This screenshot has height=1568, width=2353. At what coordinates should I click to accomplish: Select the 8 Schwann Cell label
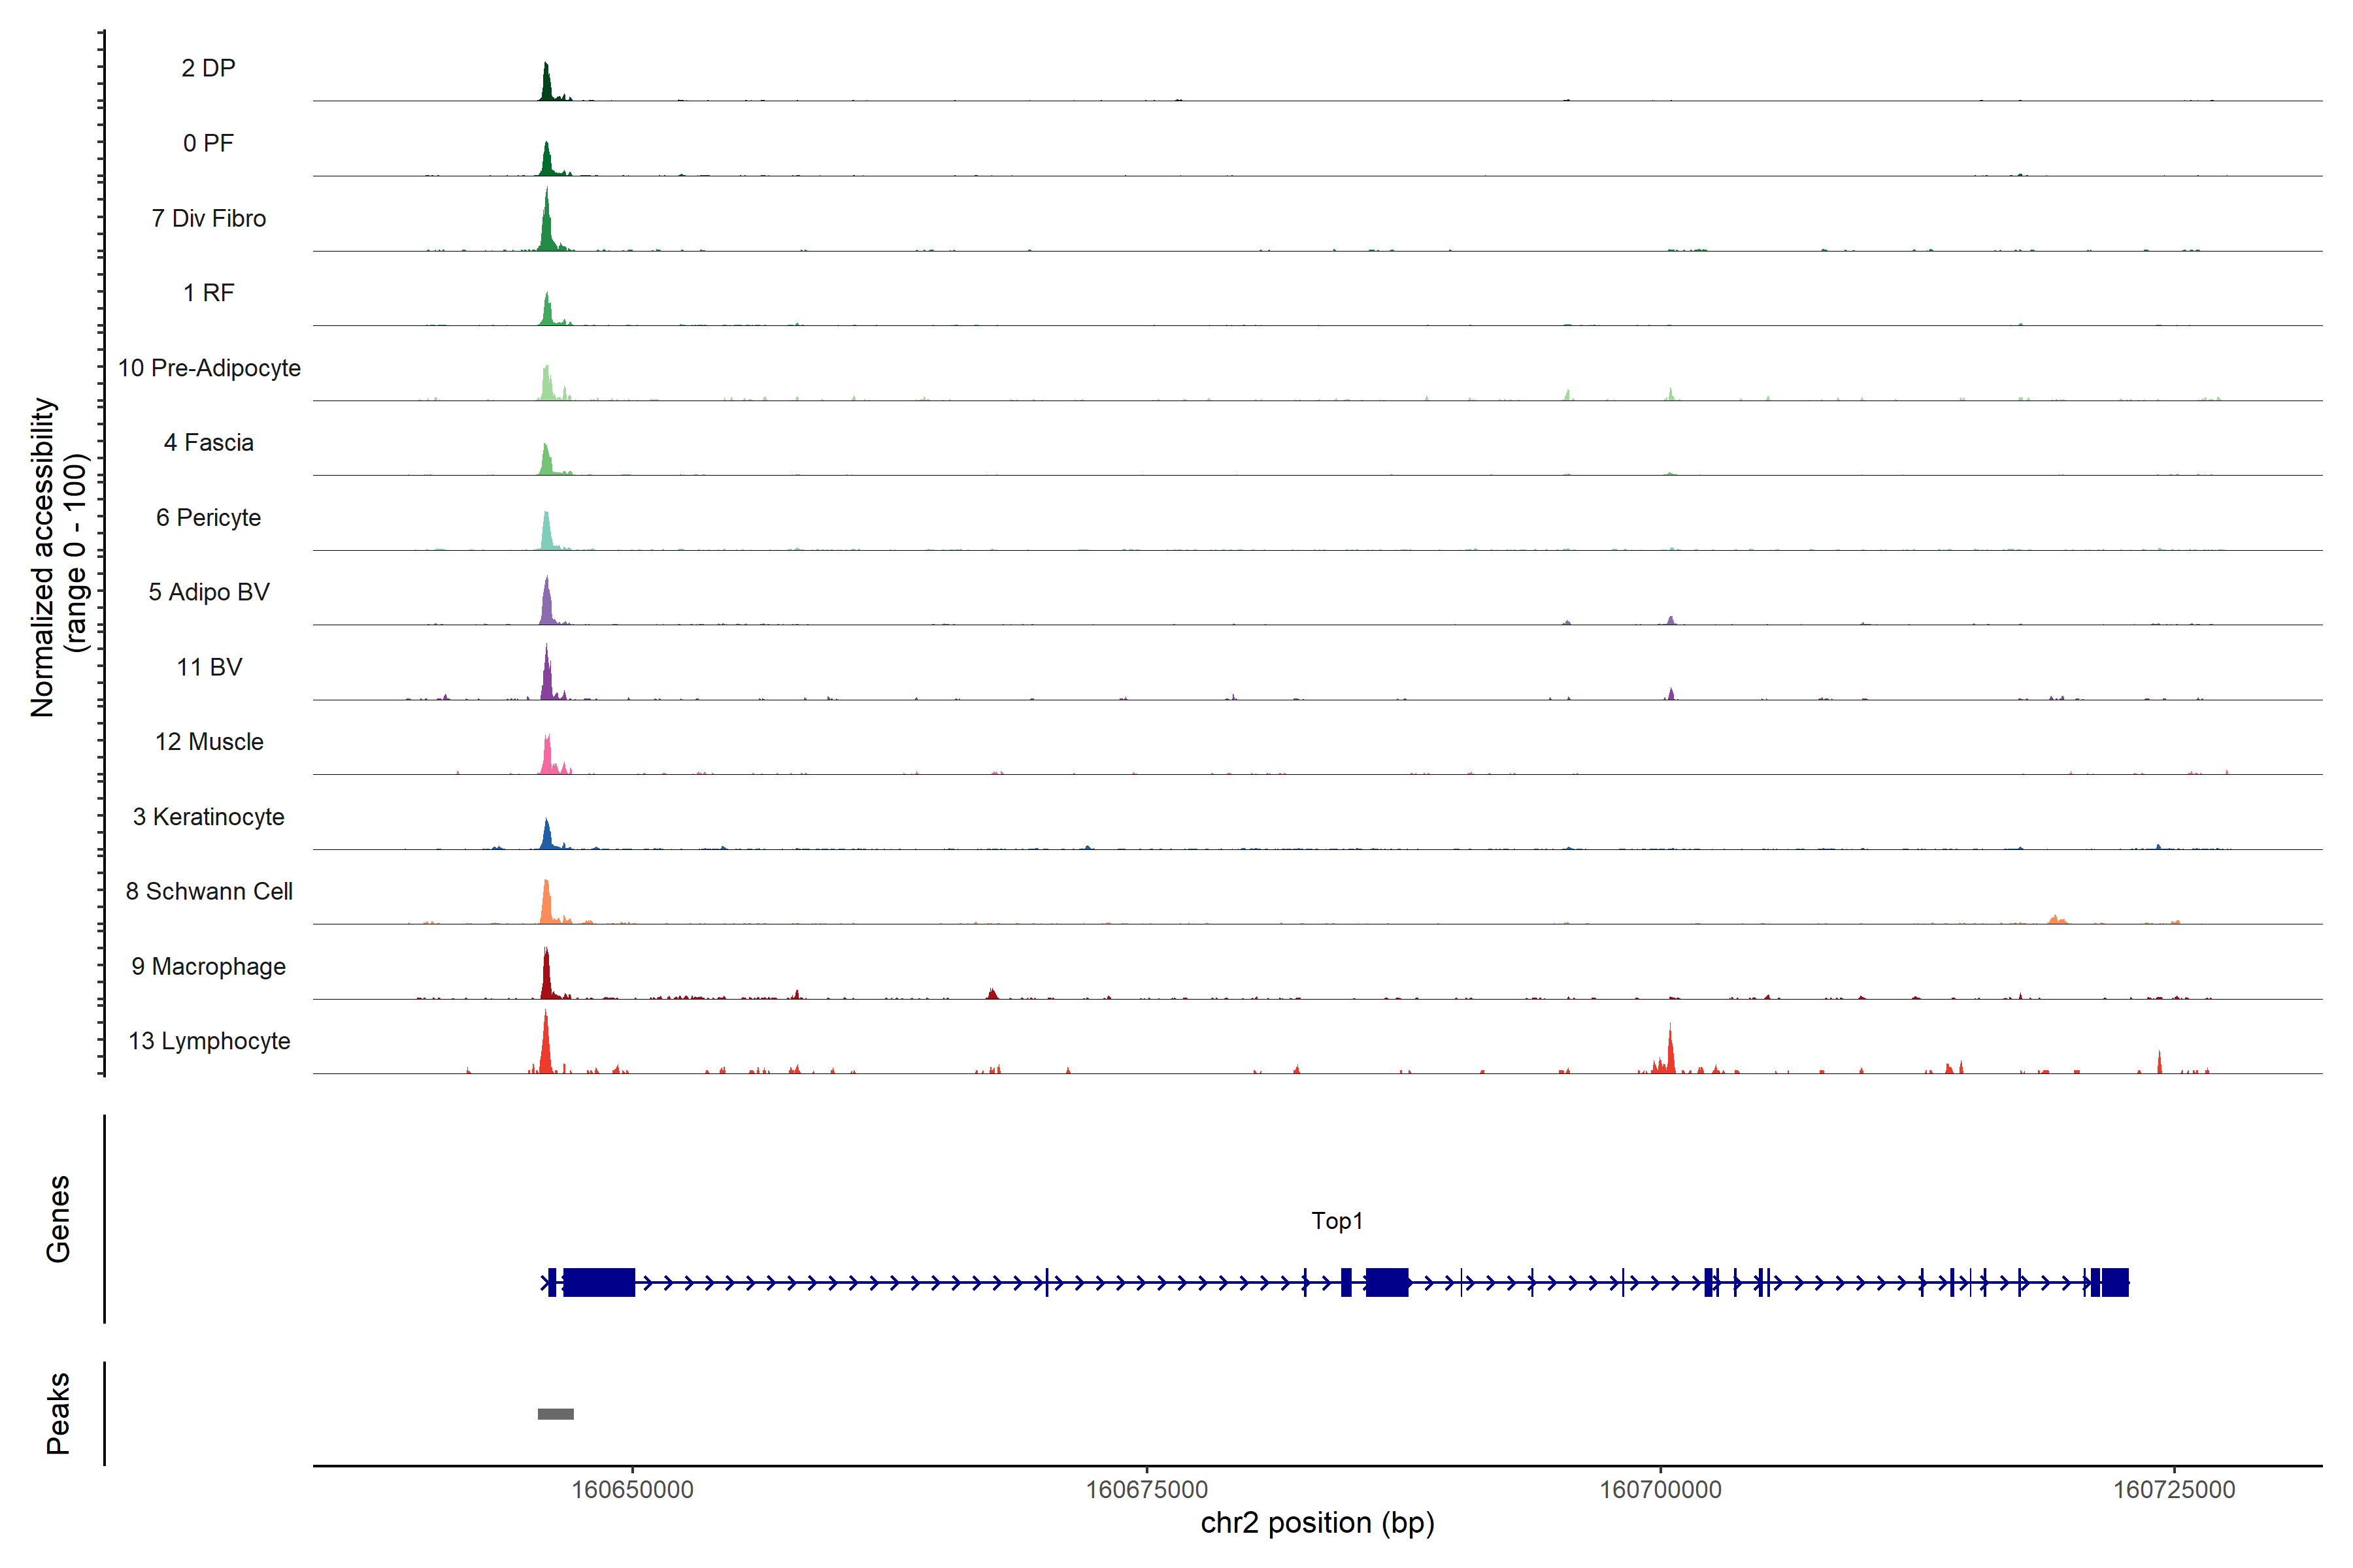209,891
